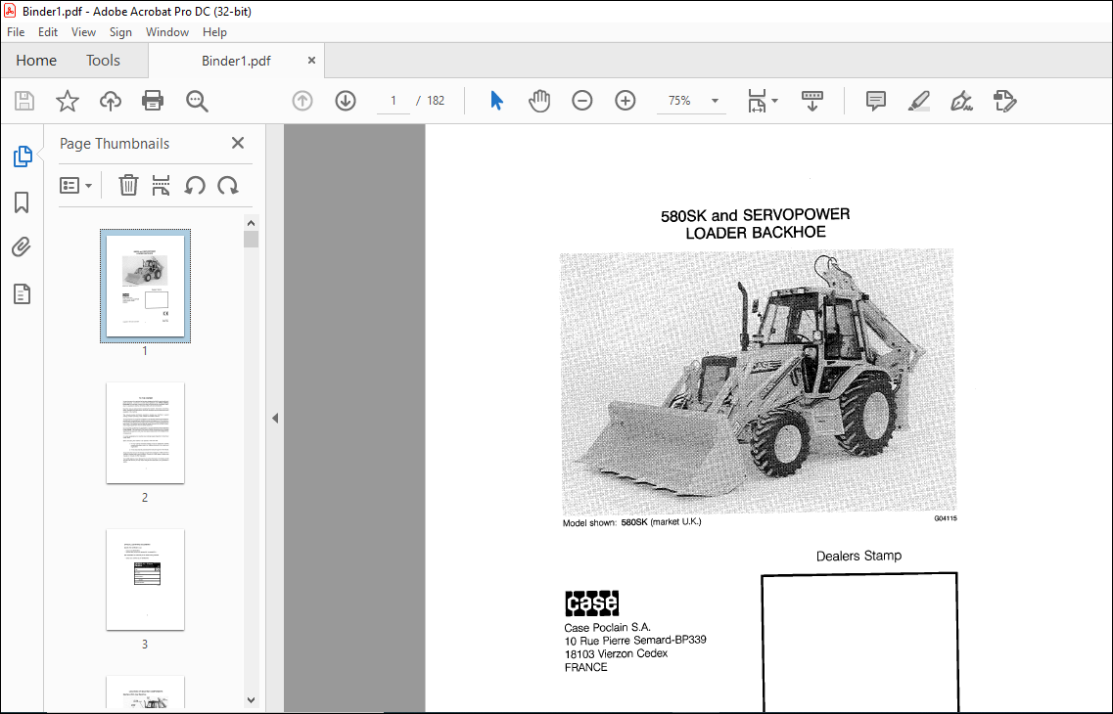This screenshot has width=1113, height=714.
Task: Select the Binder1.pdf document tab
Action: 236,61
